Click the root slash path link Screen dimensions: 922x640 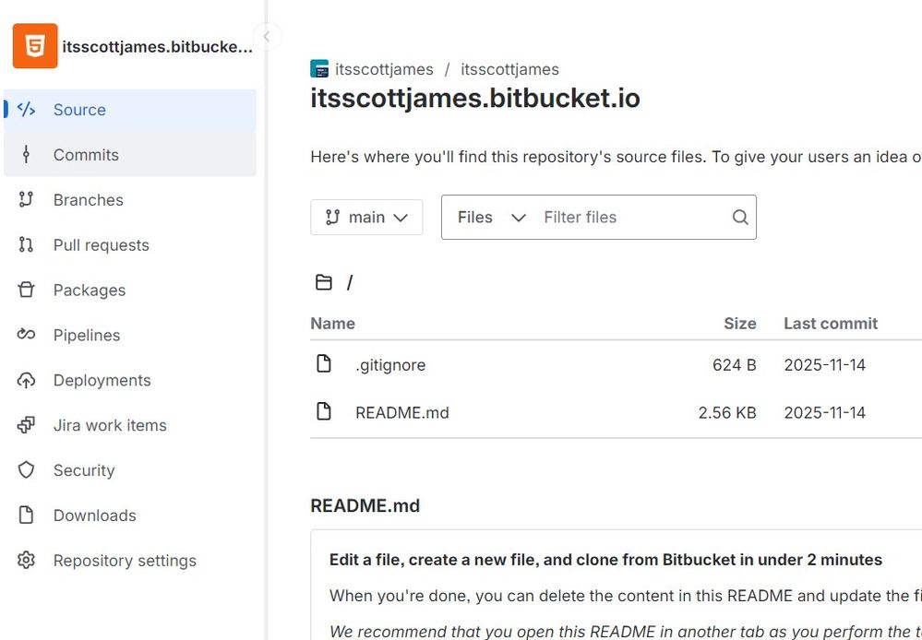pyautogui.click(x=350, y=283)
